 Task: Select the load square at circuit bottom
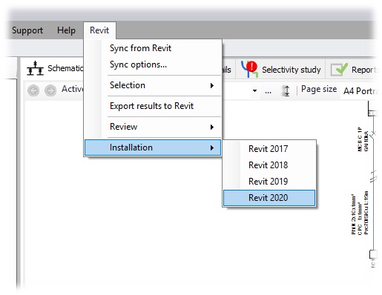373,254
